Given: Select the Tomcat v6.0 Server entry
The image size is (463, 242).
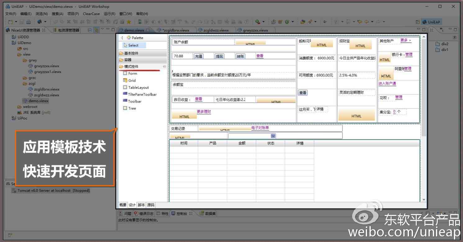Looking at the screenshot, I should click(x=51, y=190).
